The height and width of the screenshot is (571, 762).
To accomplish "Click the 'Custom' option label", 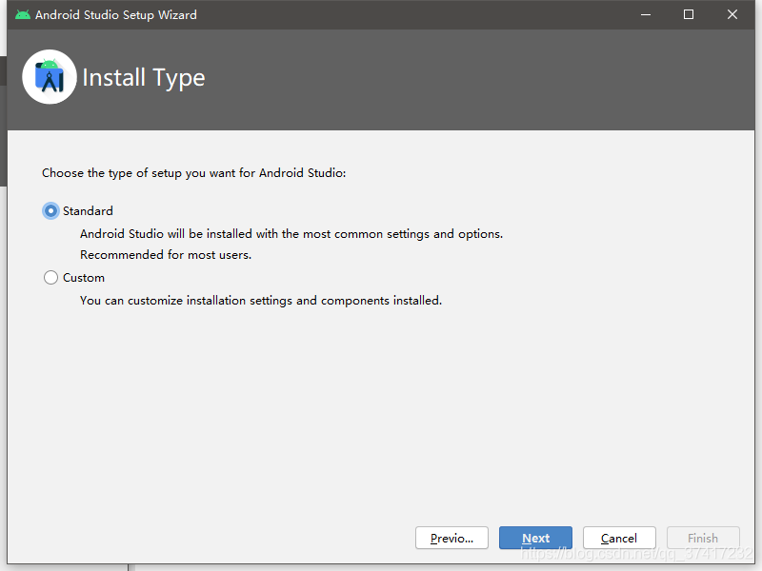I will (x=84, y=278).
